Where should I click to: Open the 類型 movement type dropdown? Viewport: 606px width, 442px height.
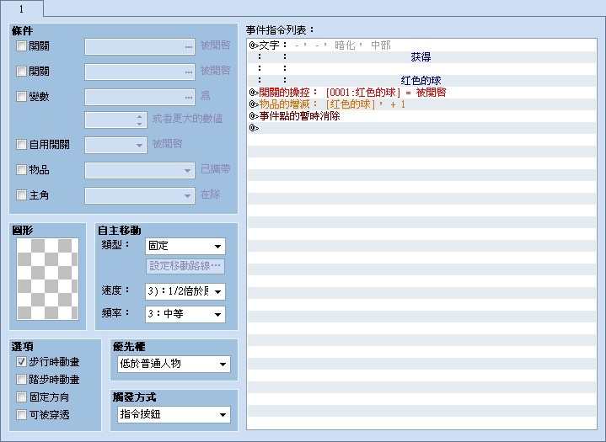[x=185, y=247]
